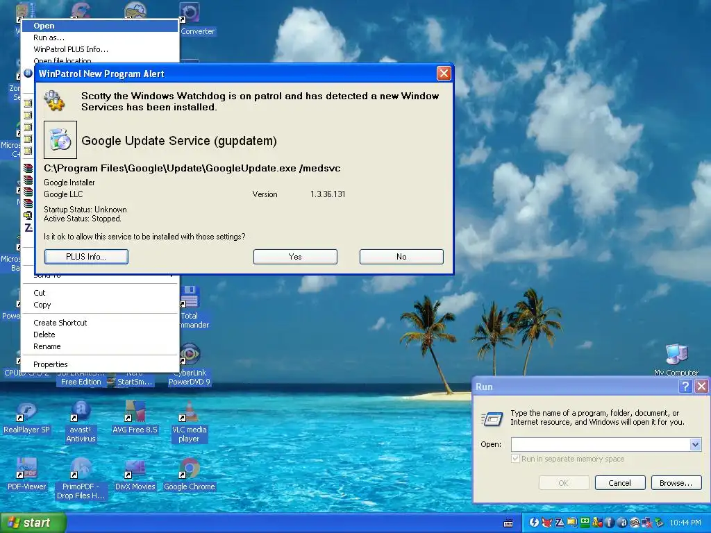The height and width of the screenshot is (533, 711).
Task: Click the 'Google LLC' publisher text
Action: click(x=63, y=194)
